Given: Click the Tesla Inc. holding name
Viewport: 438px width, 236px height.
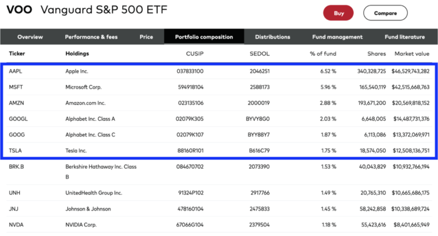Looking at the screenshot, I should coord(76,151).
